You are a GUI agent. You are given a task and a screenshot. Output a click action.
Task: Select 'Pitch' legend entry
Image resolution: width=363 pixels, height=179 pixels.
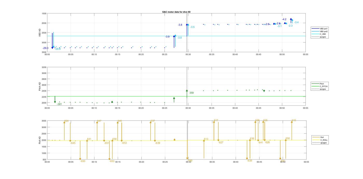(320, 84)
